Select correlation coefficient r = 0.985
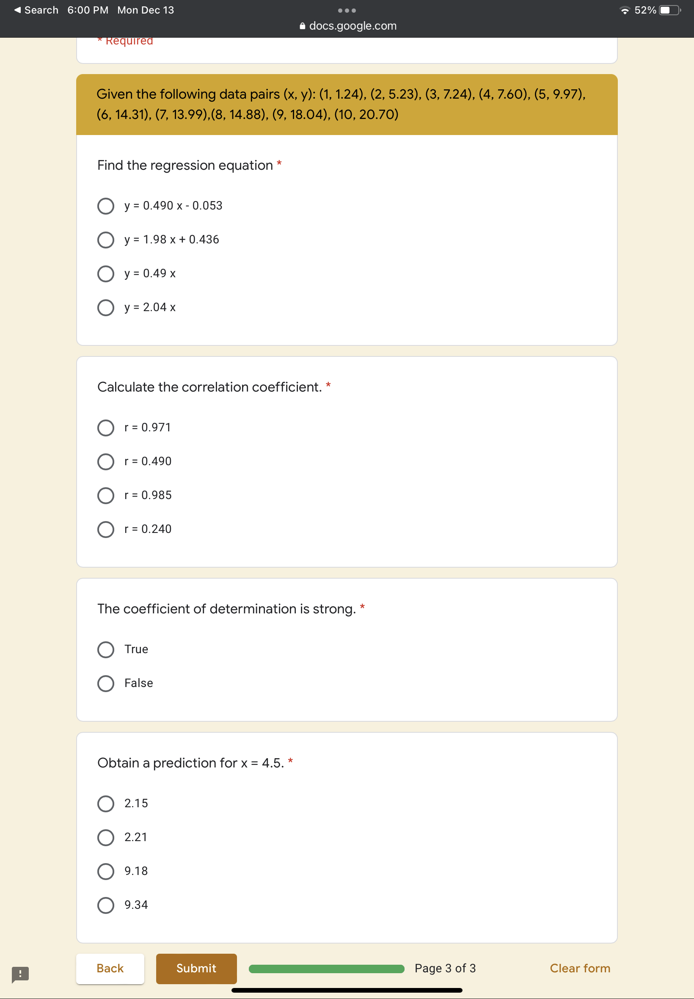The height and width of the screenshot is (999, 694). tap(105, 495)
